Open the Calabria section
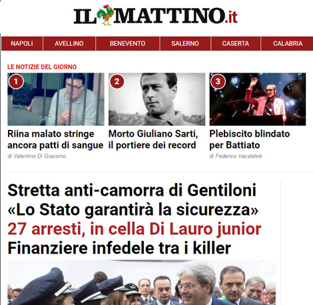 click(287, 43)
